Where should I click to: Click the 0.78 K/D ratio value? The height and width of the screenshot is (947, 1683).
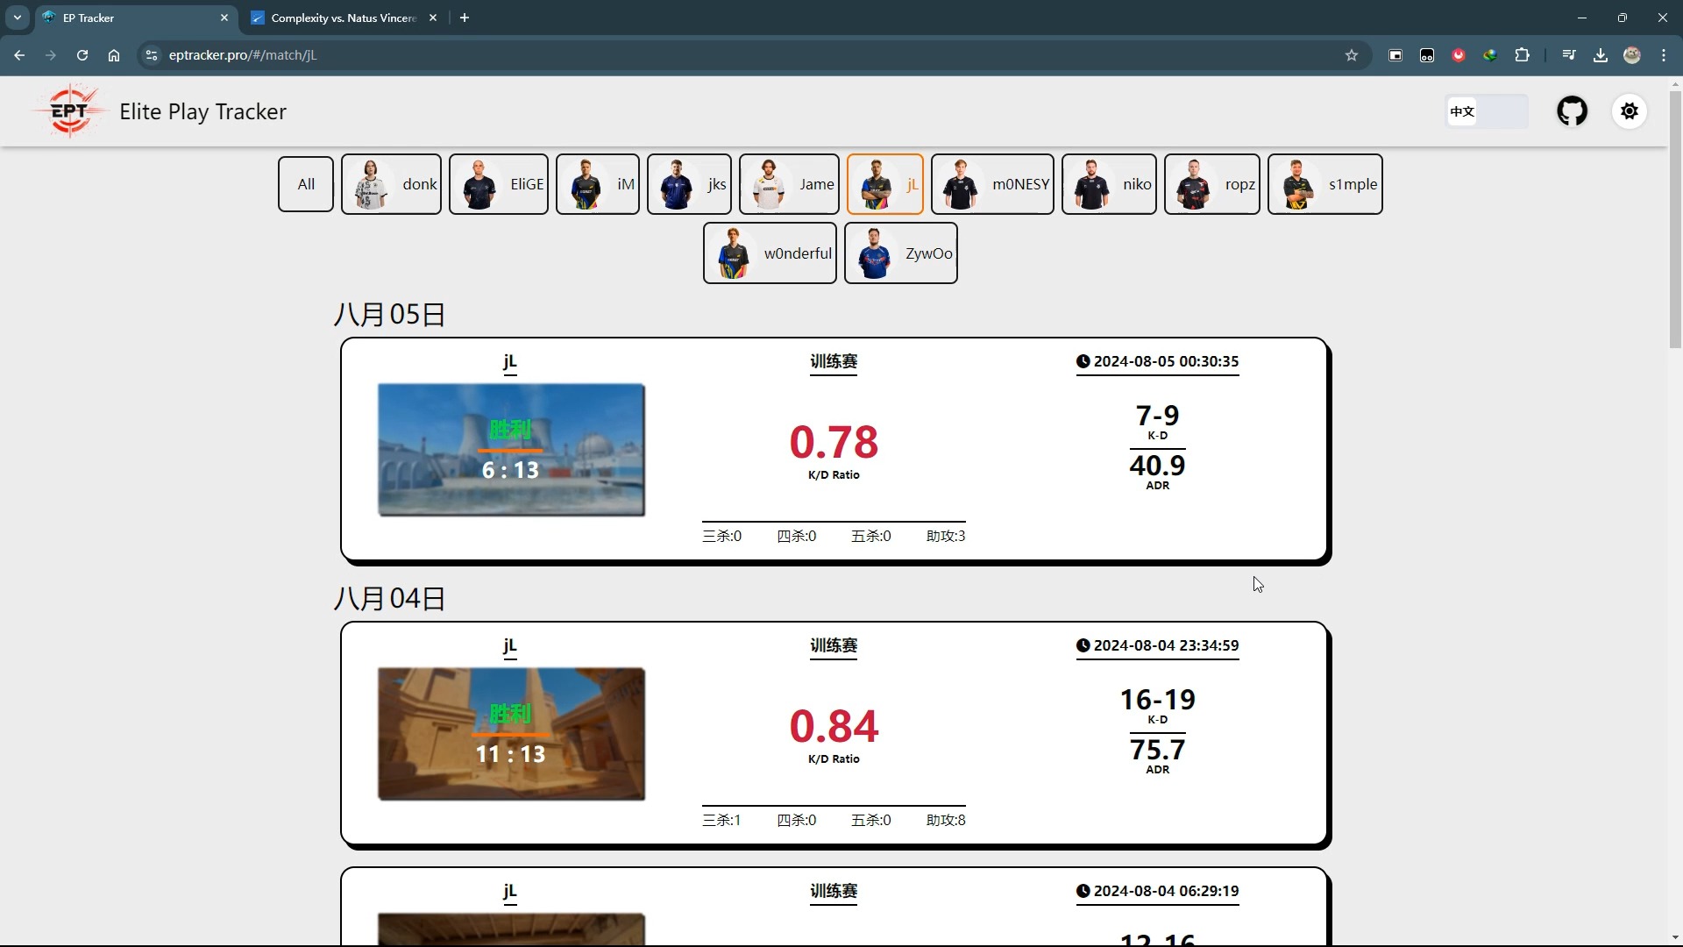tap(834, 442)
